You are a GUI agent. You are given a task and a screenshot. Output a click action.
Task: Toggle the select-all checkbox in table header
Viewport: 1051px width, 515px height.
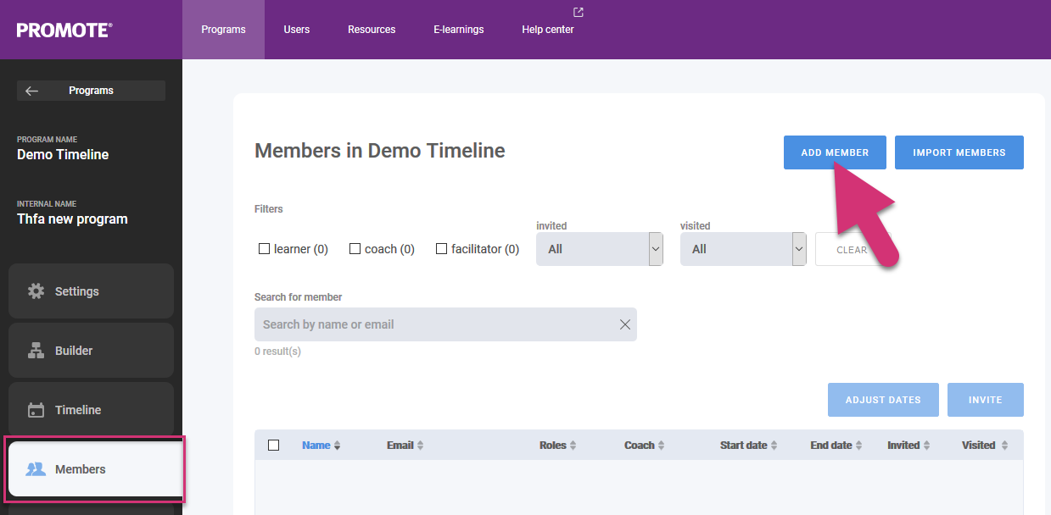(x=273, y=446)
